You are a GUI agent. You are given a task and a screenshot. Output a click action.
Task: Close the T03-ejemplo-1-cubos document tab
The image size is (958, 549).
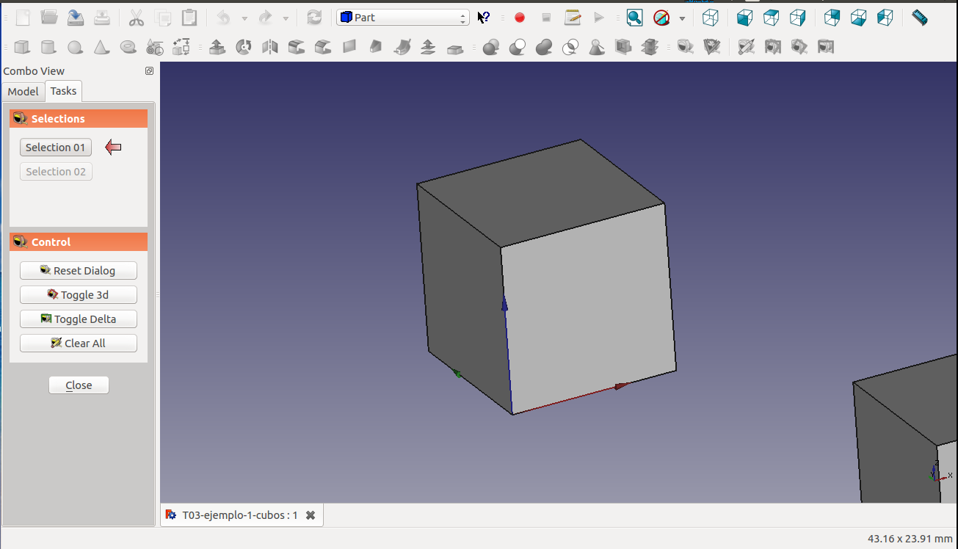(311, 515)
